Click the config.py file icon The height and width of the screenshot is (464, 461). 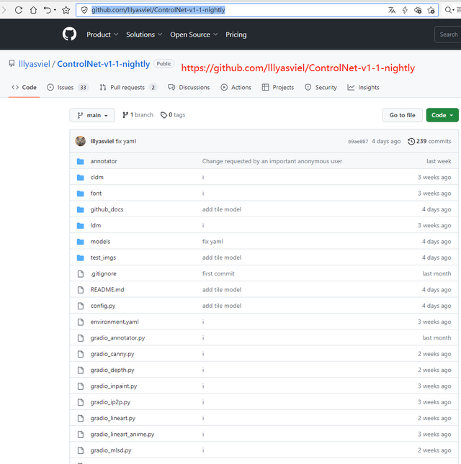coord(80,306)
